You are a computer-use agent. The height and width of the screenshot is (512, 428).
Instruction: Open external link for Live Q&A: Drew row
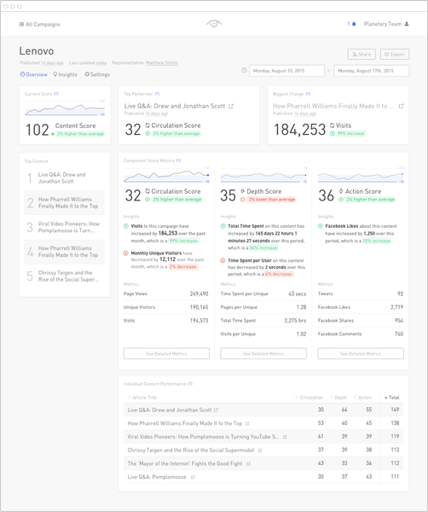coord(216,410)
